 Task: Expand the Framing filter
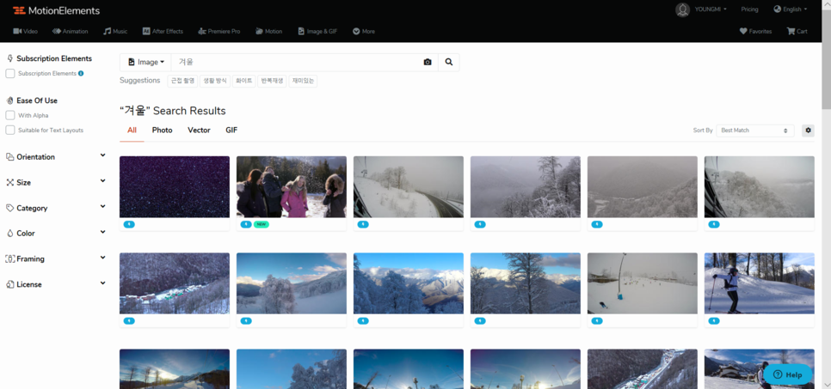click(55, 258)
